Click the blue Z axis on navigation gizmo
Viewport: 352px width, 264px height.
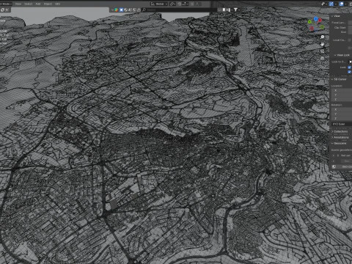click(x=316, y=19)
